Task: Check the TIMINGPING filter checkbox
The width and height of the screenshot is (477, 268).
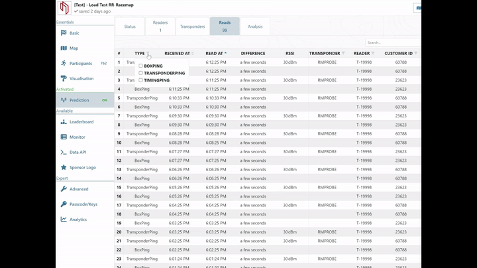Action: tap(140, 80)
